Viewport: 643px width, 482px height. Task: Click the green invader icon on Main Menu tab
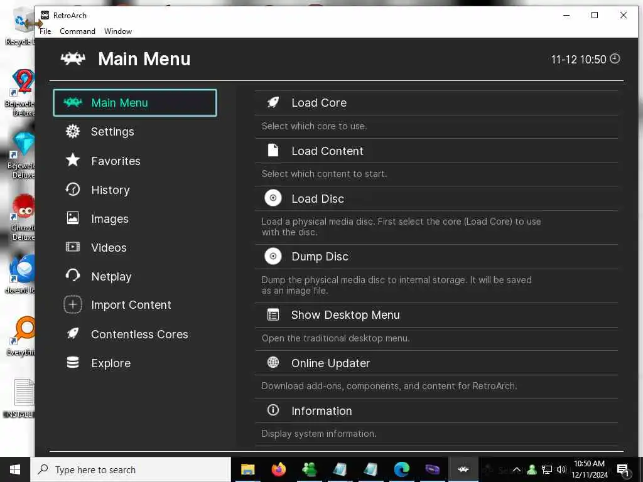(73, 102)
